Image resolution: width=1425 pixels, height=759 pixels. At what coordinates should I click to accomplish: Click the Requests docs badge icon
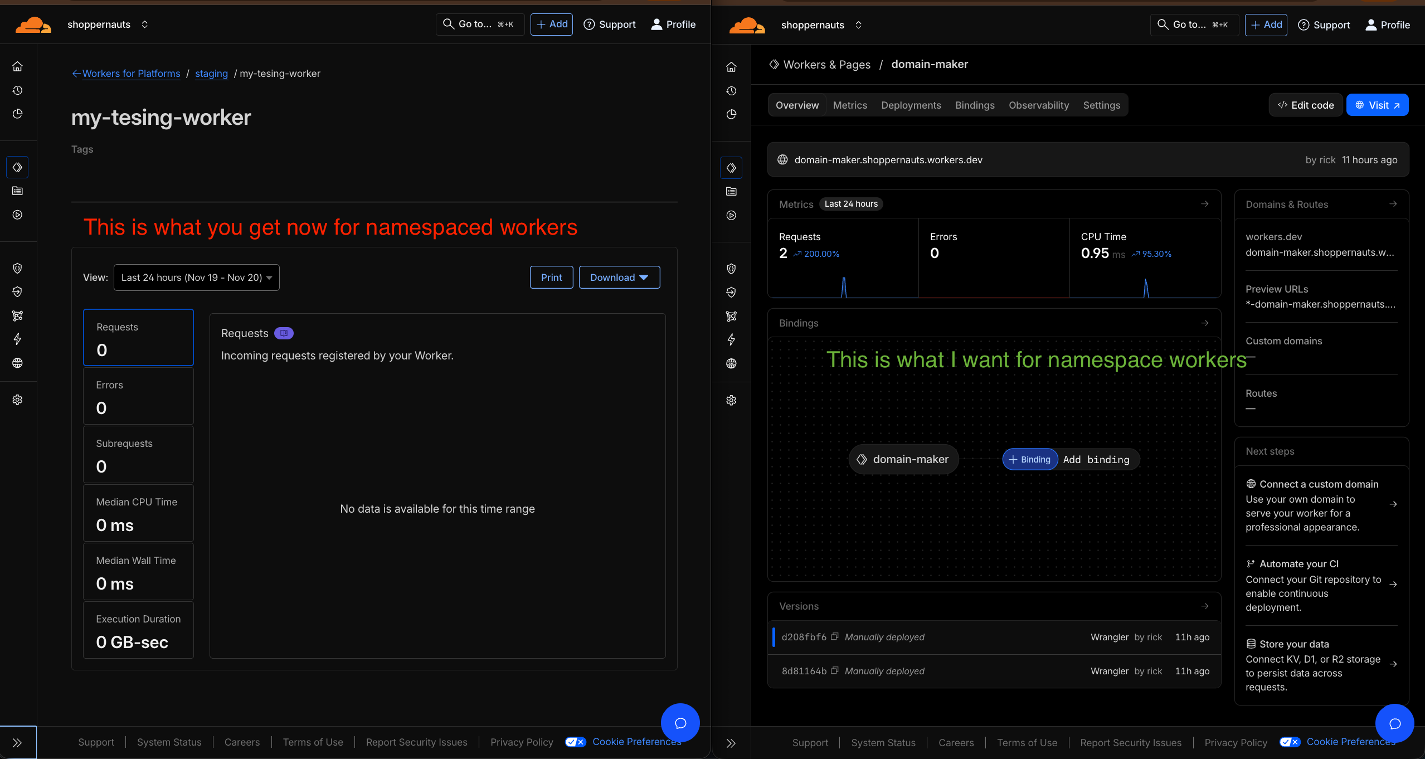click(284, 333)
